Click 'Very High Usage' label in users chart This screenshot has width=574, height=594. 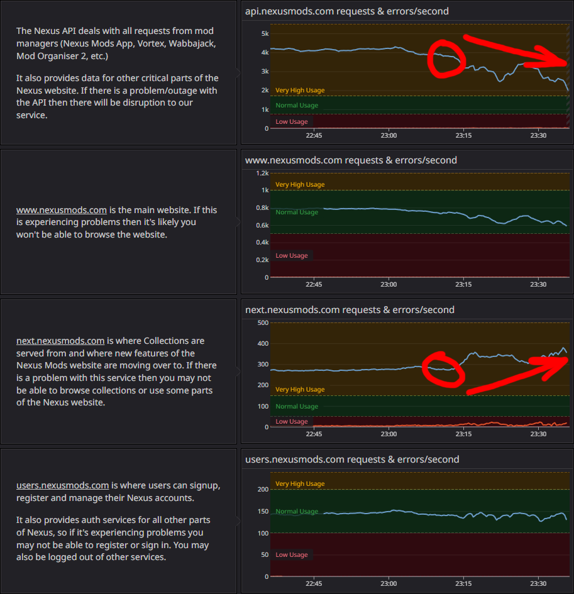[x=300, y=484]
